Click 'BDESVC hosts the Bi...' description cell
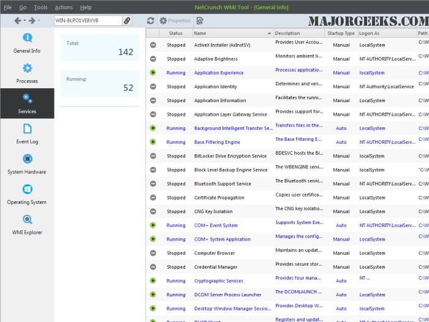 [299, 153]
